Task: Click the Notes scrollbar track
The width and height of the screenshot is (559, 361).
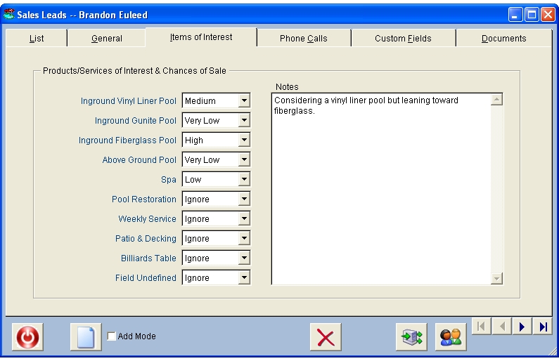Action: pos(496,189)
